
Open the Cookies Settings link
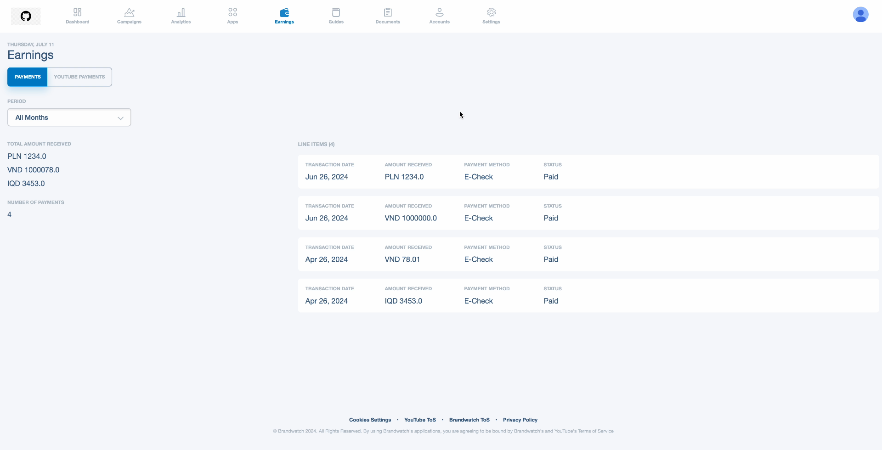click(370, 420)
